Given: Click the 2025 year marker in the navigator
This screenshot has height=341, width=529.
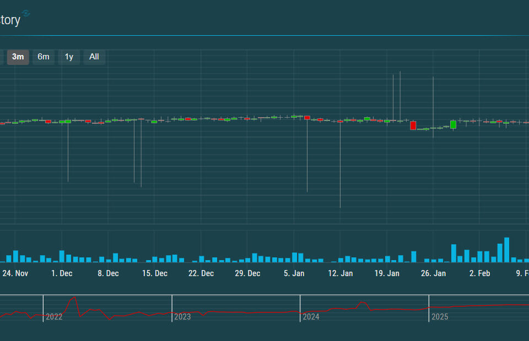Looking at the screenshot, I should 440,317.
